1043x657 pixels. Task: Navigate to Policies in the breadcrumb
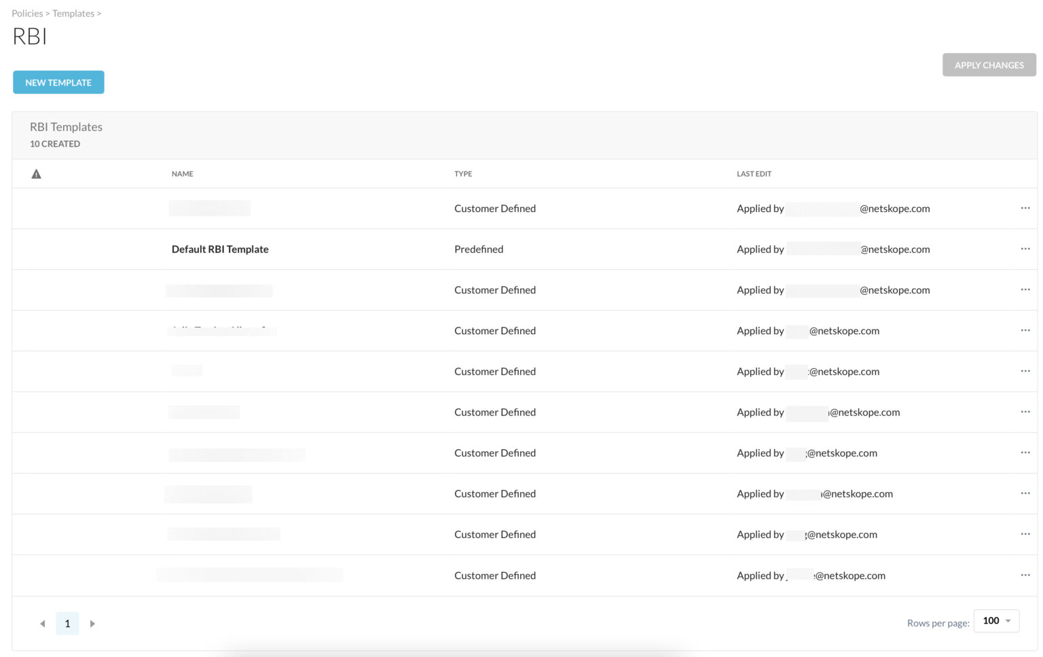click(x=27, y=14)
